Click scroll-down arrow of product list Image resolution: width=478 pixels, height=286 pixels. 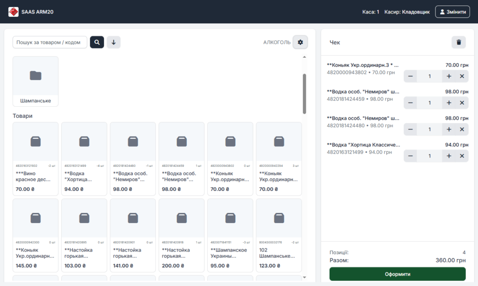tap(304, 278)
